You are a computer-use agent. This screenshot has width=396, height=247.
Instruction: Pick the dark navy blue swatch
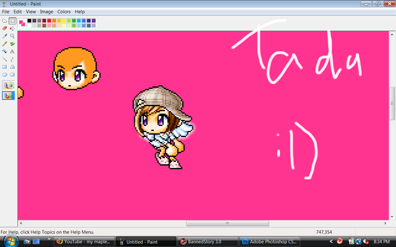[x=88, y=20]
